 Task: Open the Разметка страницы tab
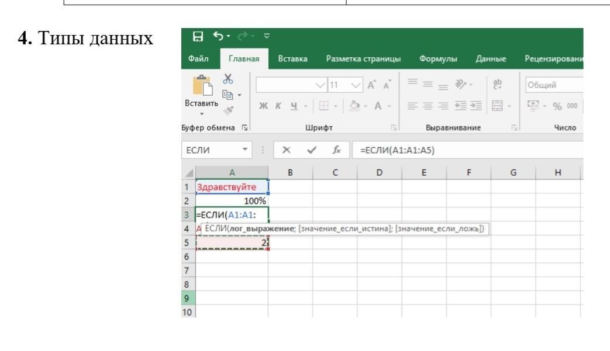pyautogui.click(x=363, y=58)
